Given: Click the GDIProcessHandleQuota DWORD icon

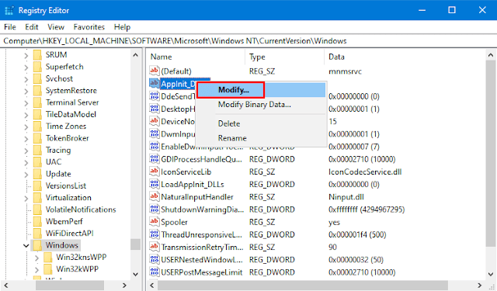Looking at the screenshot, I should 155,158.
